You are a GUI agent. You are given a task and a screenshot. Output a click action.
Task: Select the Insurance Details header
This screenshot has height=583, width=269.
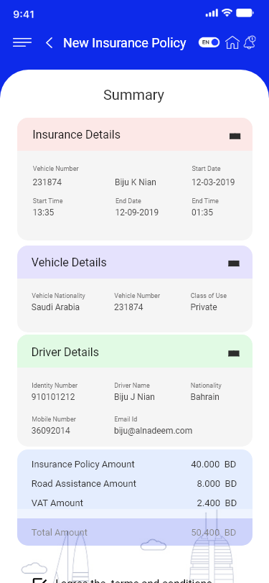coord(135,134)
